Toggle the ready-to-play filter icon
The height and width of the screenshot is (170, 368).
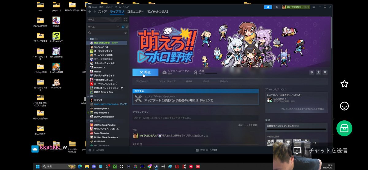coord(127,27)
